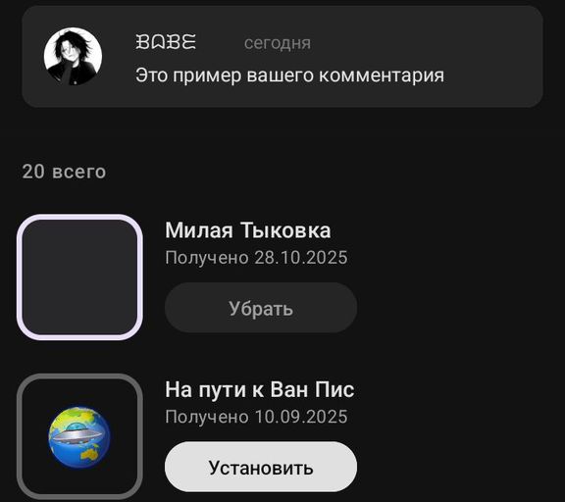Open the stylized BABE username
The image size is (565, 502).
166,42
